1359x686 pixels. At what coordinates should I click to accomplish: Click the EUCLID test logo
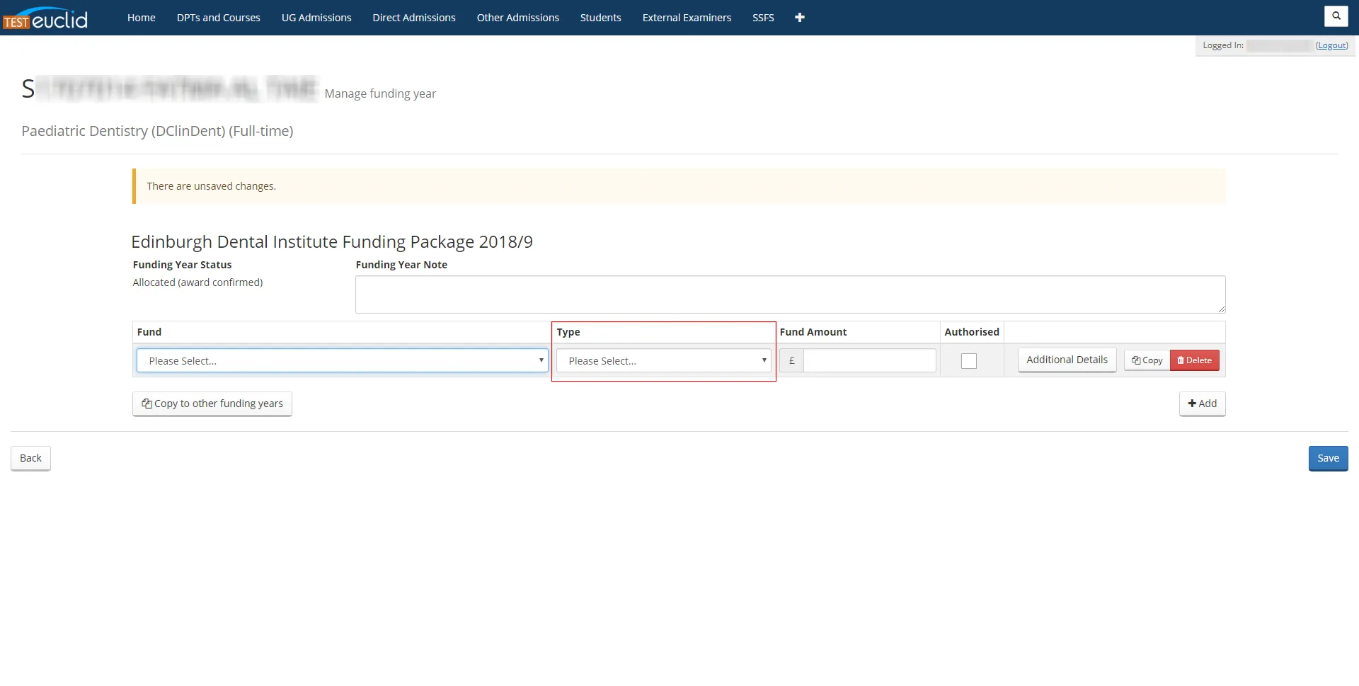(46, 18)
